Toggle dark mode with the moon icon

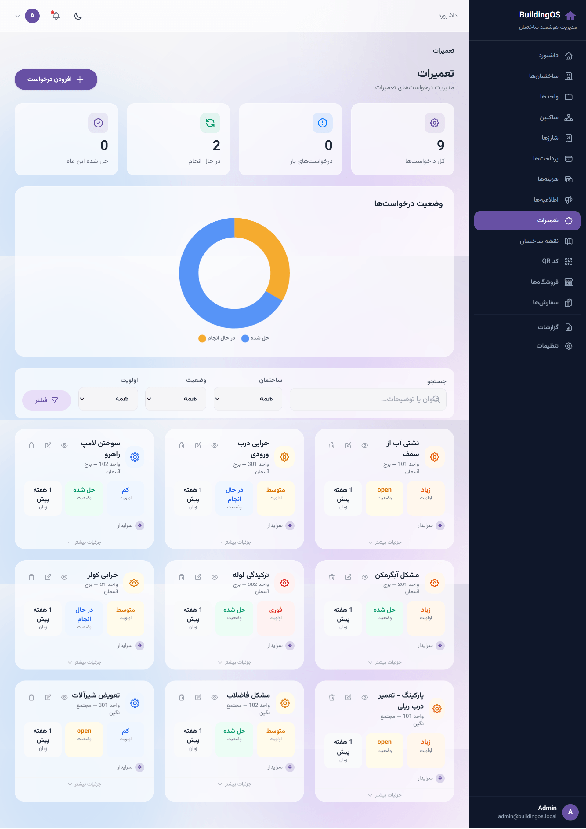click(78, 16)
